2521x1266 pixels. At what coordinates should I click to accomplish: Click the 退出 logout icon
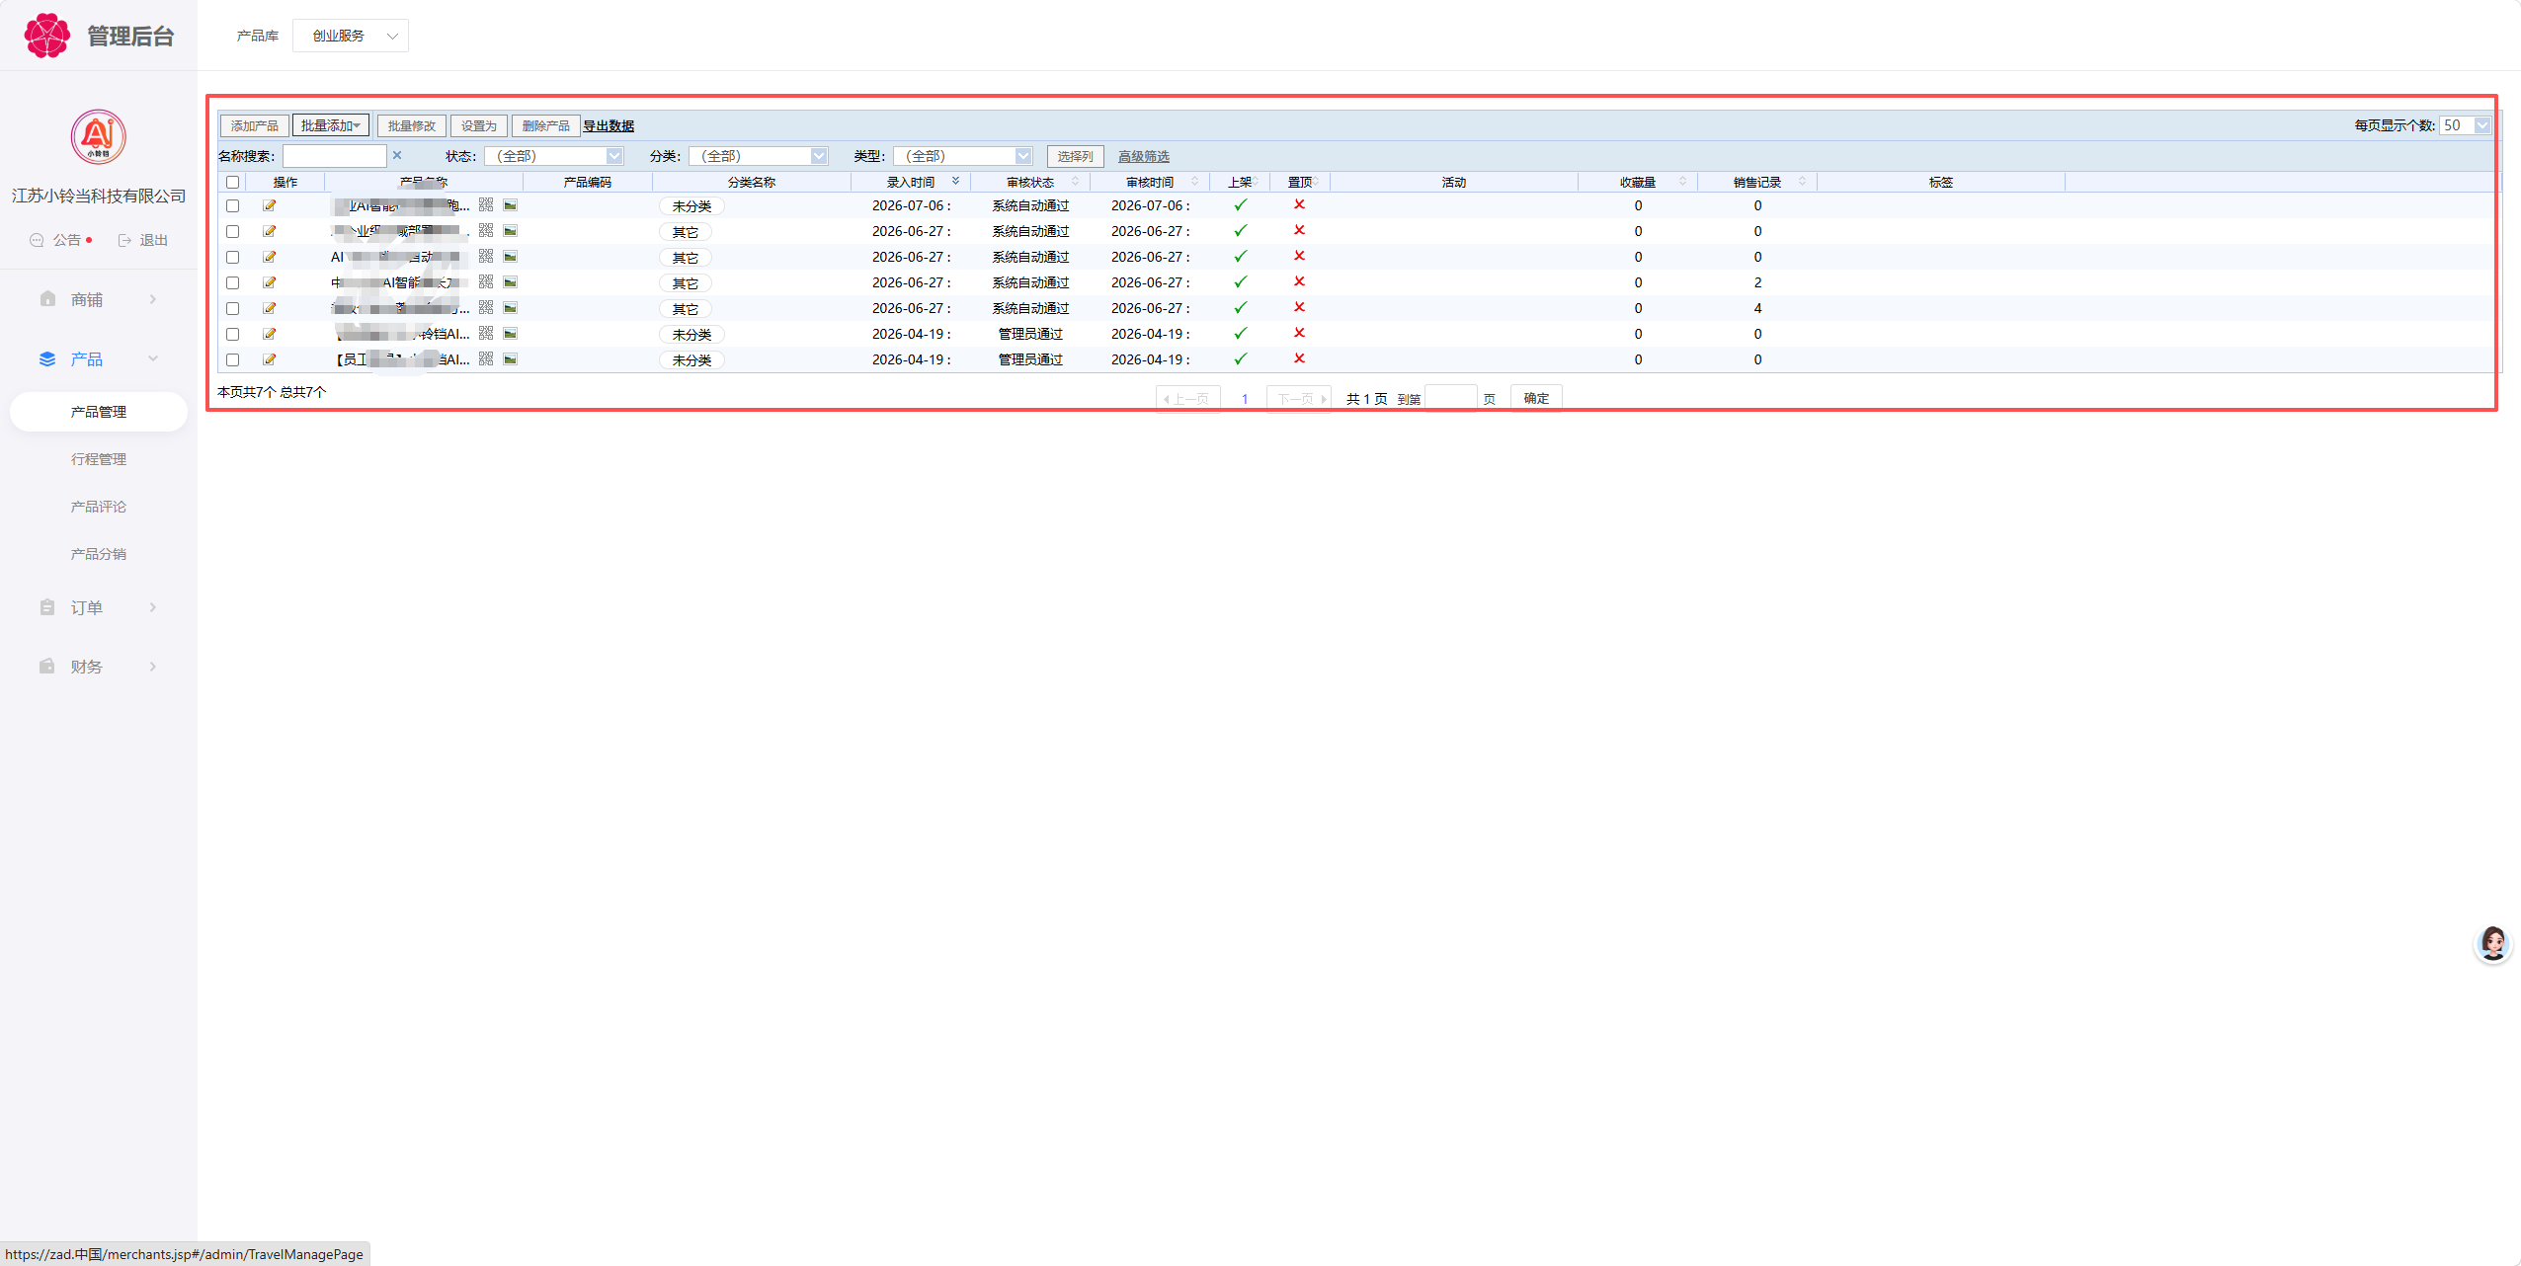[124, 240]
